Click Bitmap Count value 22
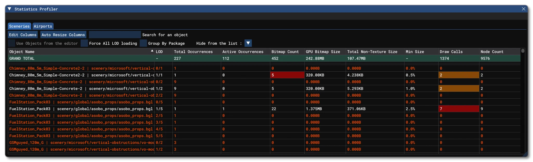This screenshot has height=162, width=533. tap(274, 109)
